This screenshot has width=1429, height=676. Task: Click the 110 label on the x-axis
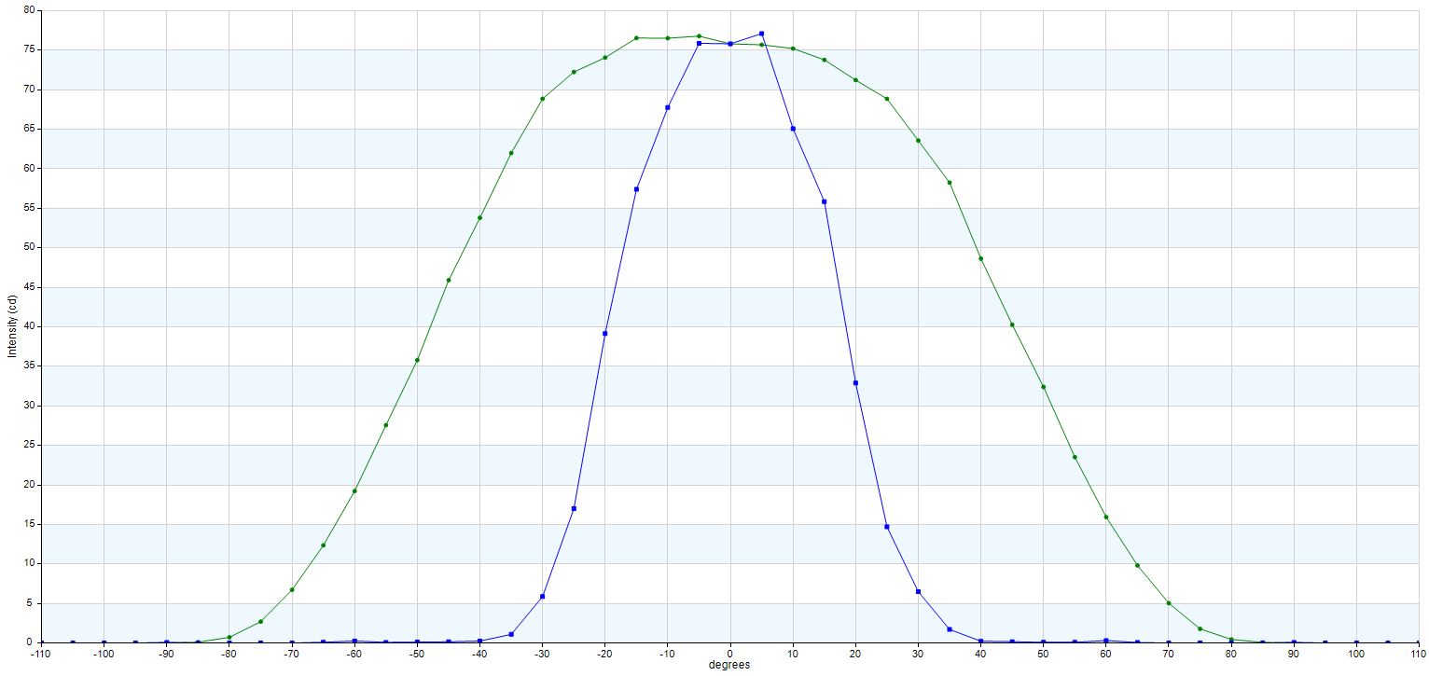click(1417, 655)
